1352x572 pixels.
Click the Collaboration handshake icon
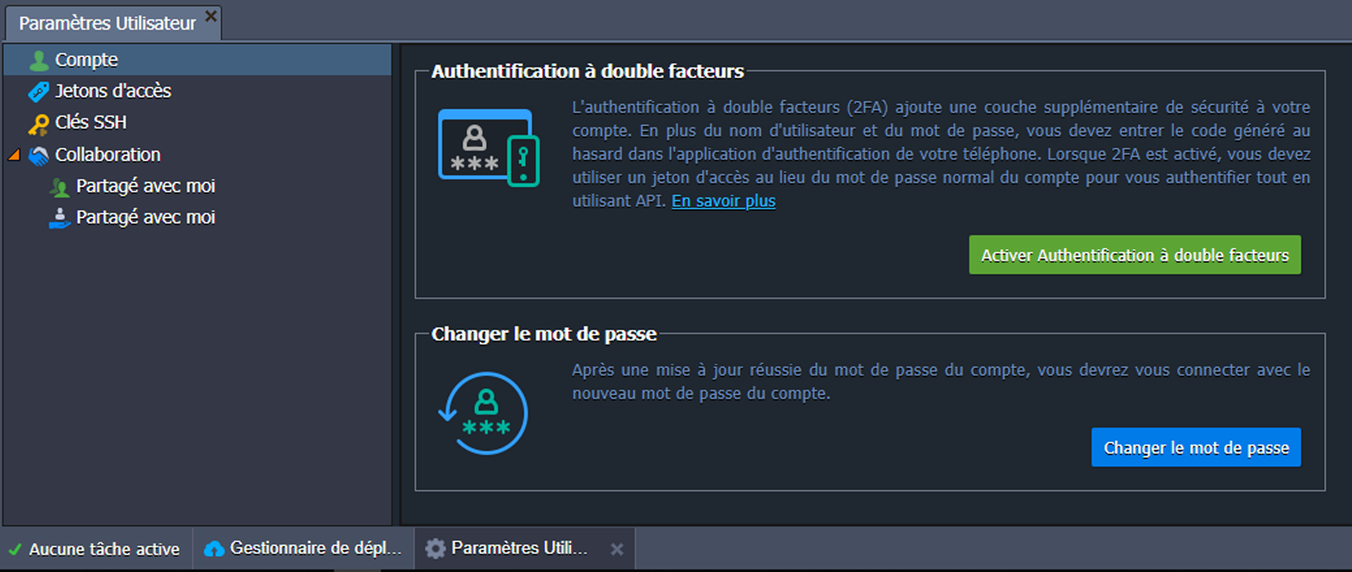pyautogui.click(x=38, y=156)
